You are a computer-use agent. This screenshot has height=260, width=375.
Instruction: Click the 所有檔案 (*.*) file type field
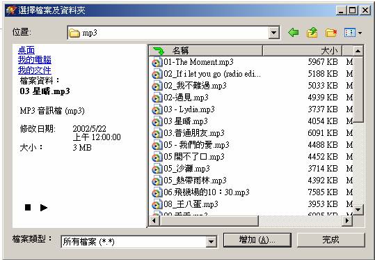(139, 242)
